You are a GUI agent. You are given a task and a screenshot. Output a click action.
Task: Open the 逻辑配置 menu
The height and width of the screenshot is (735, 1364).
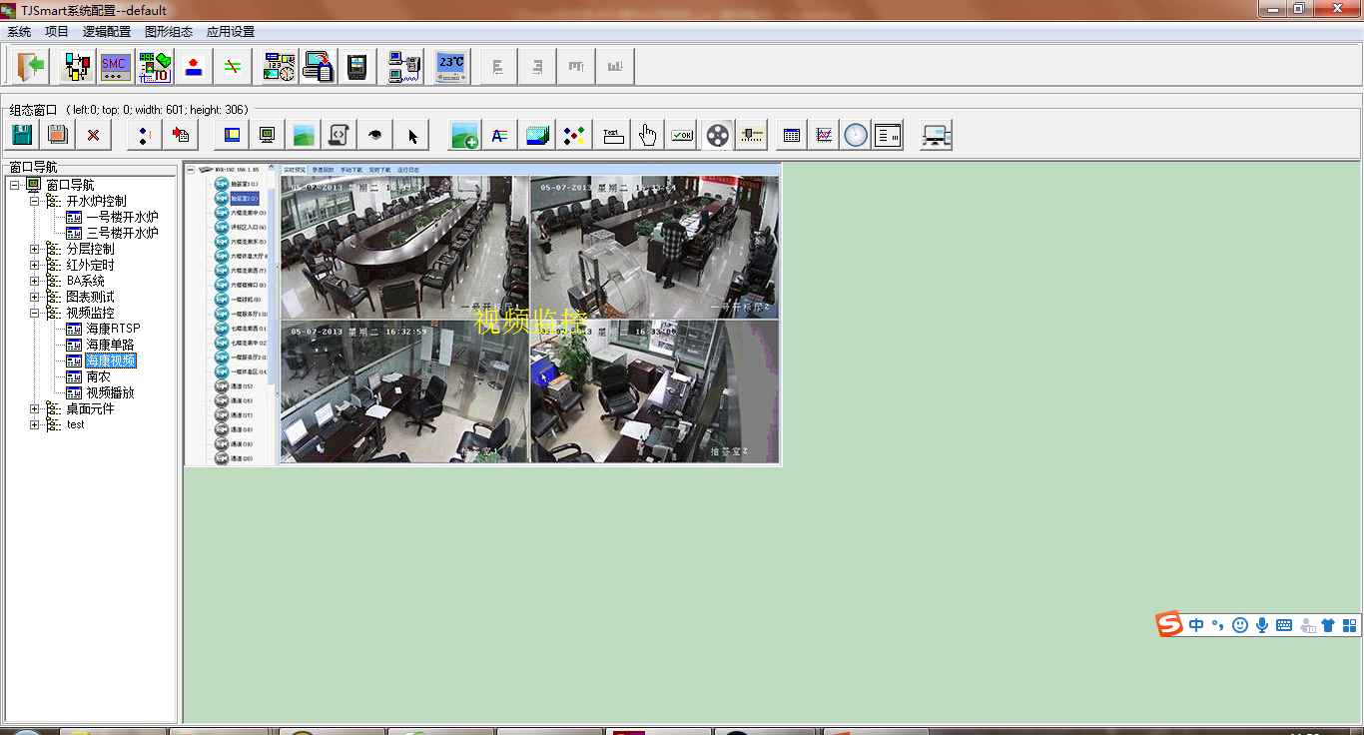click(107, 32)
